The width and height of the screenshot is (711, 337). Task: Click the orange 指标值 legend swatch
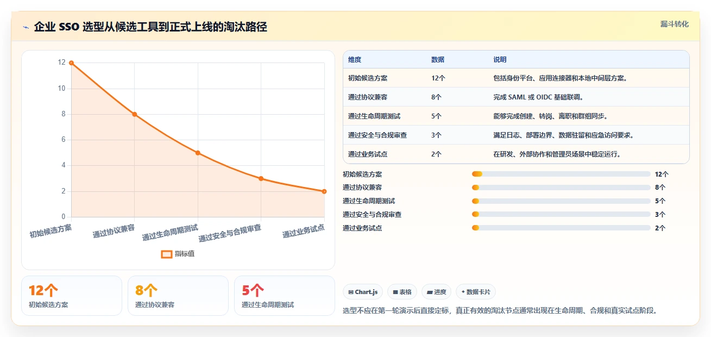(167, 254)
